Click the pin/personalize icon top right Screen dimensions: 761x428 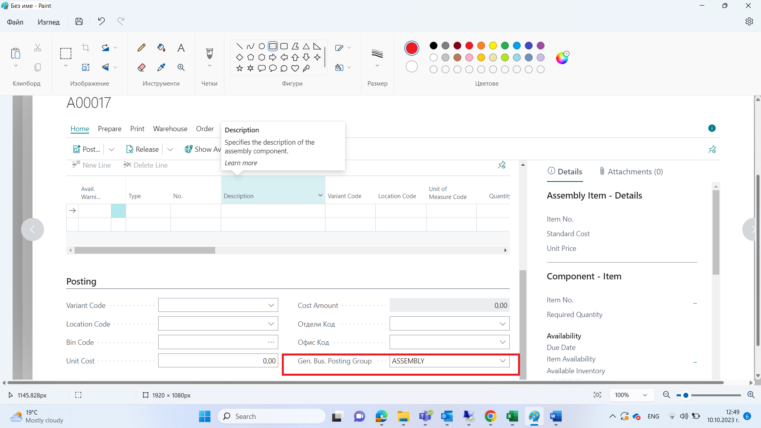[x=712, y=149]
